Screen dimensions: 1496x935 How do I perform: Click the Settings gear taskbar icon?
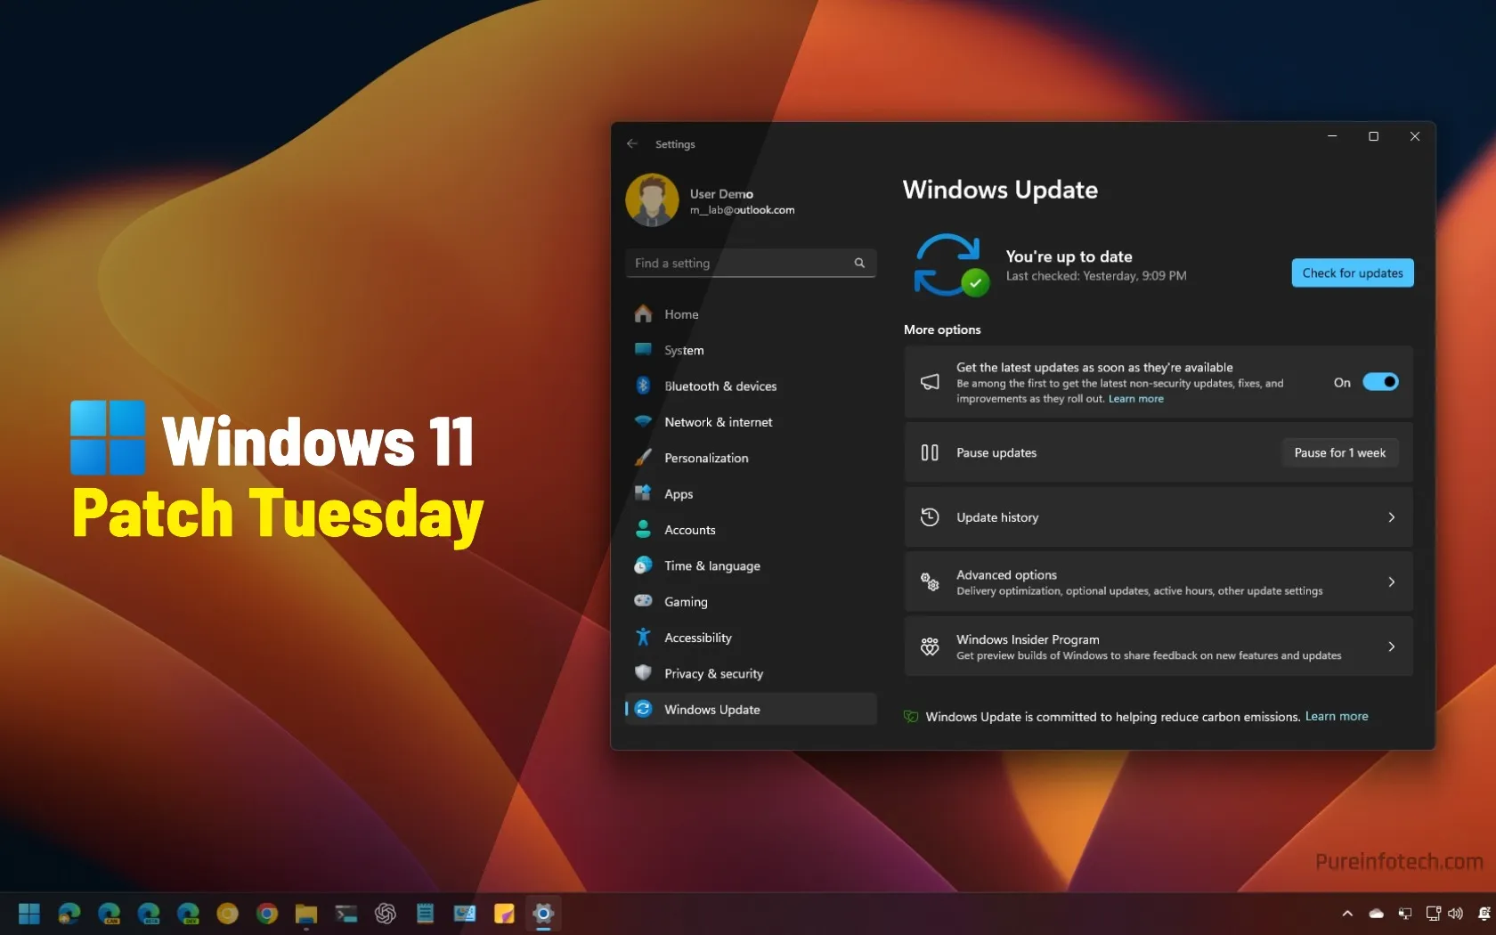[x=543, y=914]
